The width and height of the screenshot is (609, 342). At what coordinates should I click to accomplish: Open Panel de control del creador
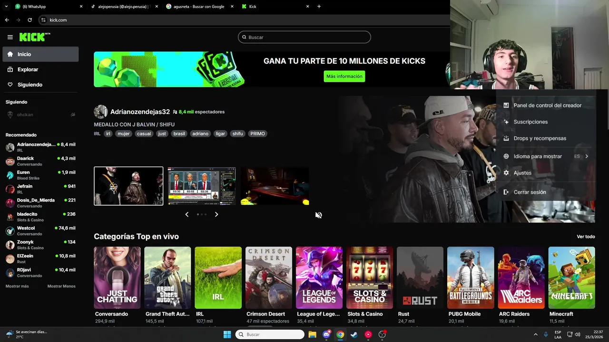click(x=546, y=105)
